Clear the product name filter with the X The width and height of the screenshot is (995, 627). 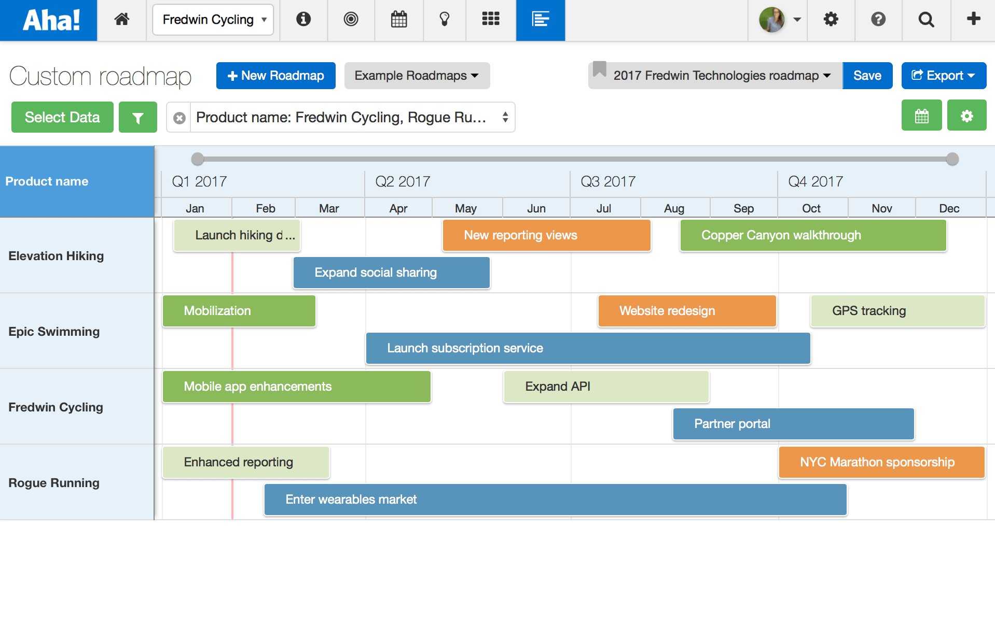tap(179, 117)
